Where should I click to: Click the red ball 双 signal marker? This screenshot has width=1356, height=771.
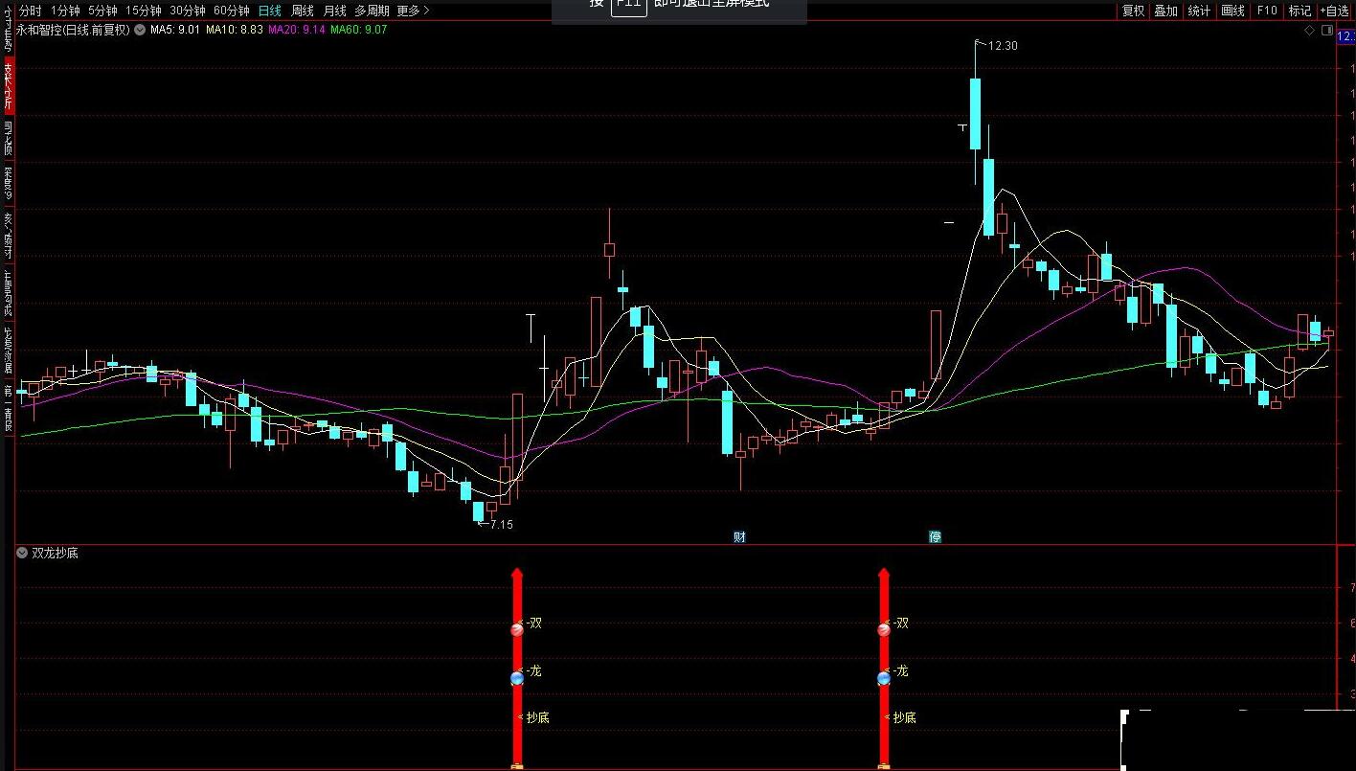[517, 629]
